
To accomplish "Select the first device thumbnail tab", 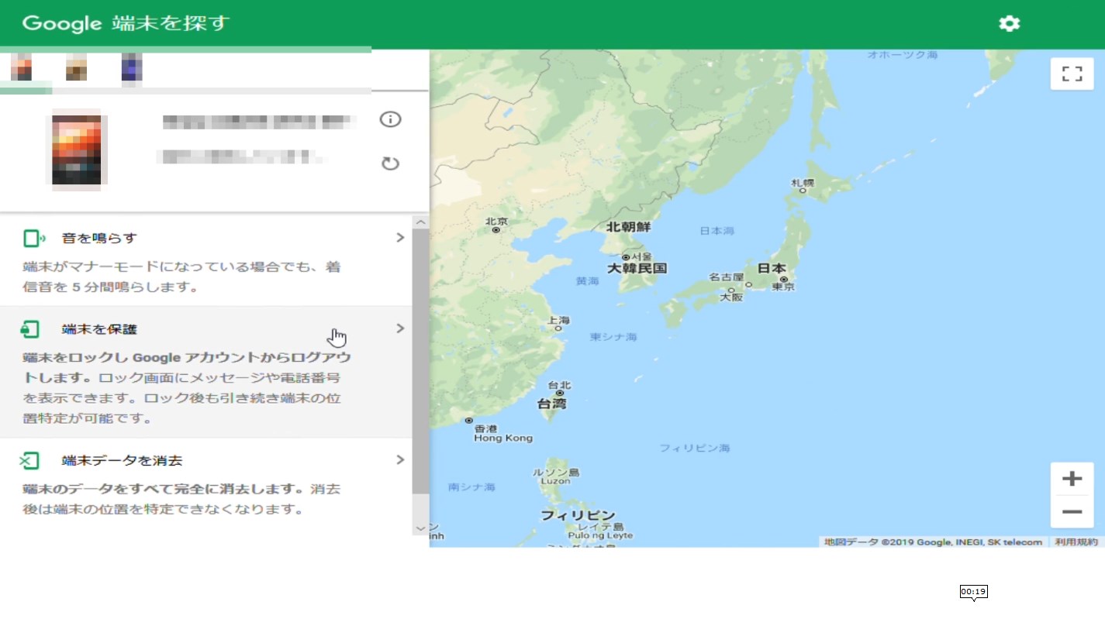I will (x=22, y=68).
